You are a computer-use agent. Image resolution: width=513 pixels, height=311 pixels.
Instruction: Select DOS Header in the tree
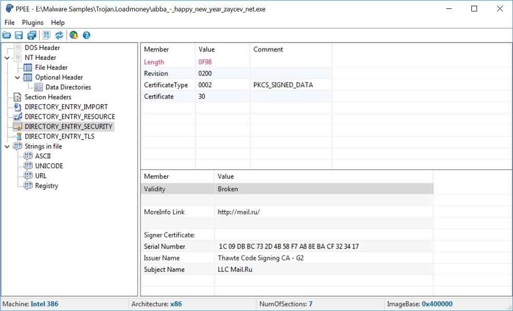[x=42, y=48]
